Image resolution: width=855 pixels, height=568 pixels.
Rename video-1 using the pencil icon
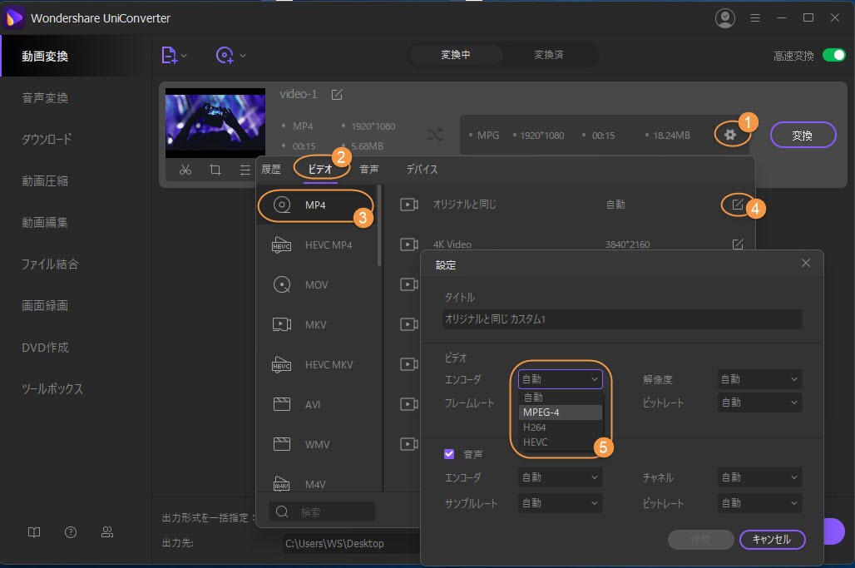(x=336, y=94)
